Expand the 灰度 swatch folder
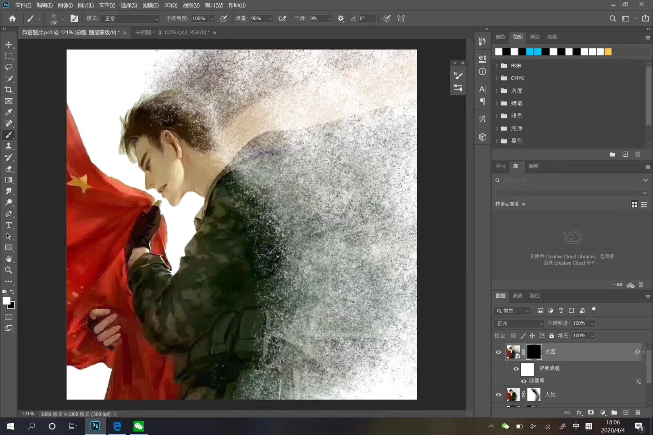This screenshot has width=653, height=435. click(x=497, y=91)
